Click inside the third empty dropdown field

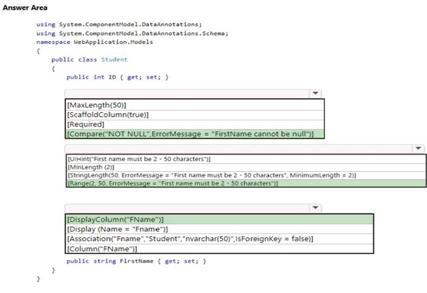[187, 208]
